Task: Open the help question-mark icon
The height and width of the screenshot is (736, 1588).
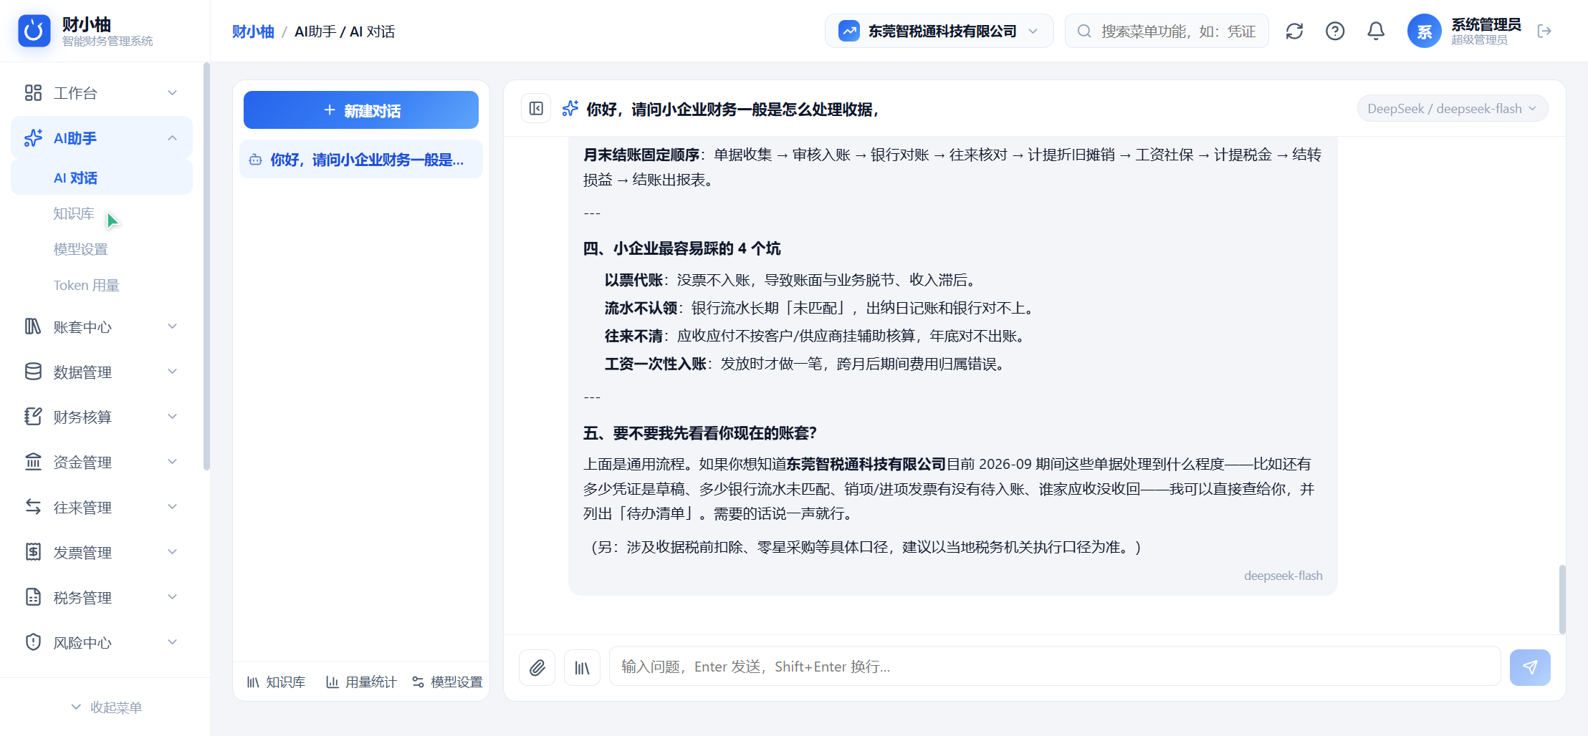Action: click(x=1335, y=31)
